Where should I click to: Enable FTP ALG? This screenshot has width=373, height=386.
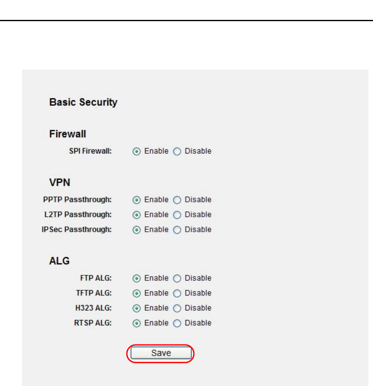pos(136,279)
